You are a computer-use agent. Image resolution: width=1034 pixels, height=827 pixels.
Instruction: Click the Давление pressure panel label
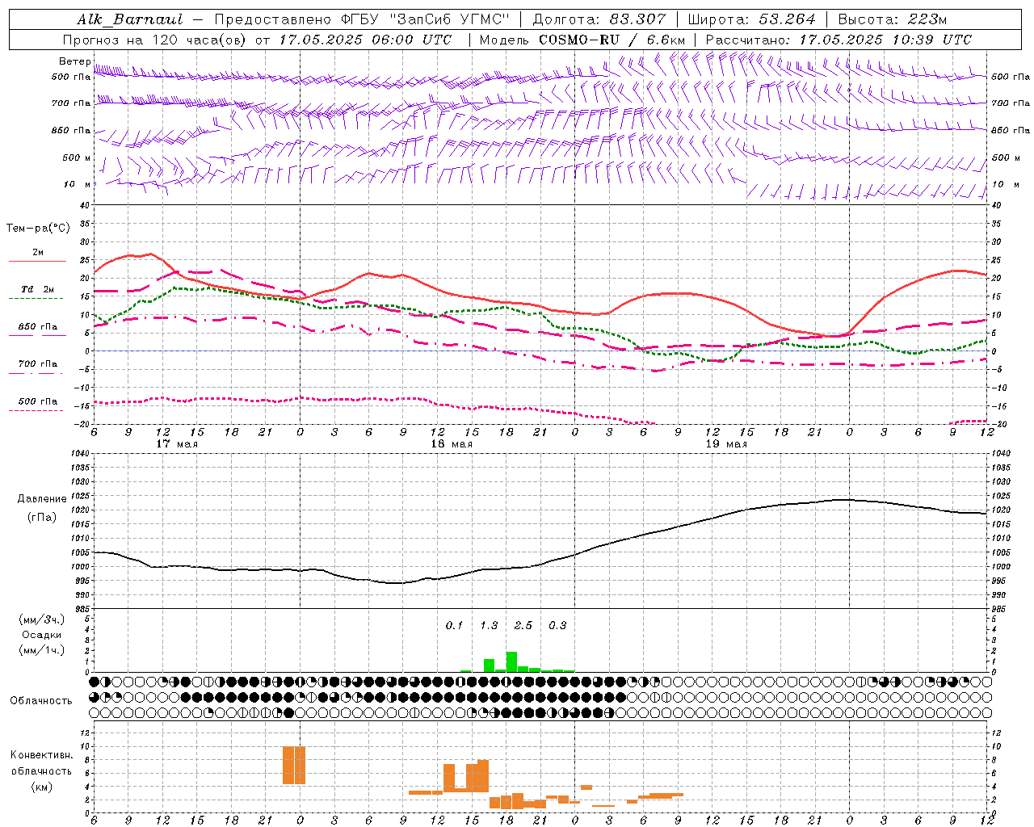tap(42, 499)
